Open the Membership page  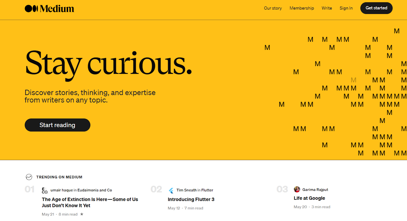tap(302, 8)
